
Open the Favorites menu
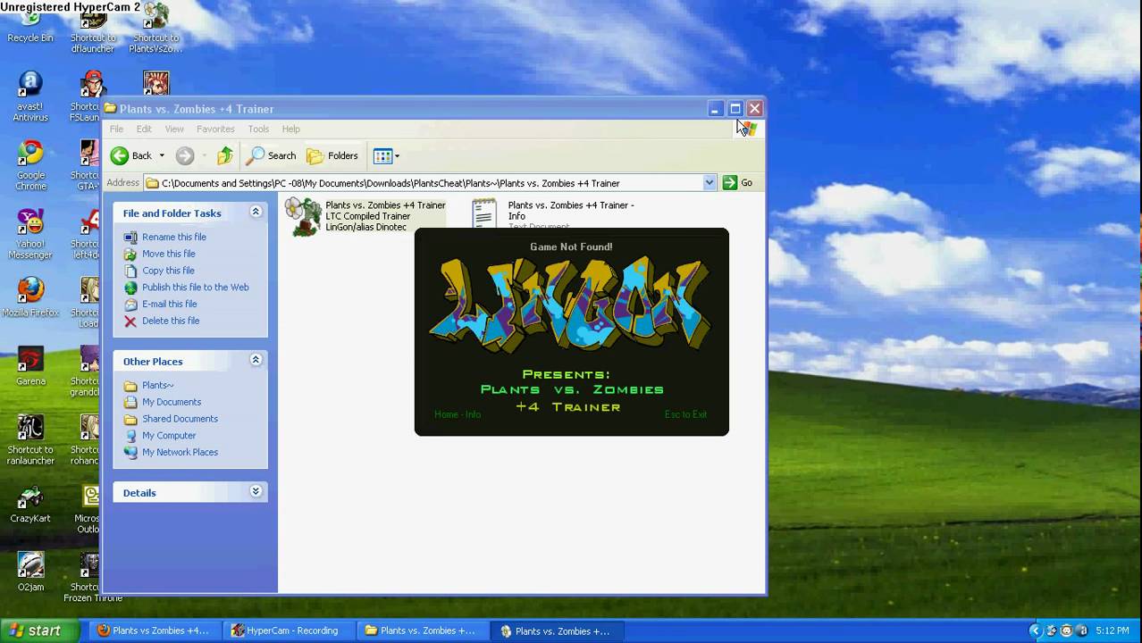pyautogui.click(x=215, y=129)
